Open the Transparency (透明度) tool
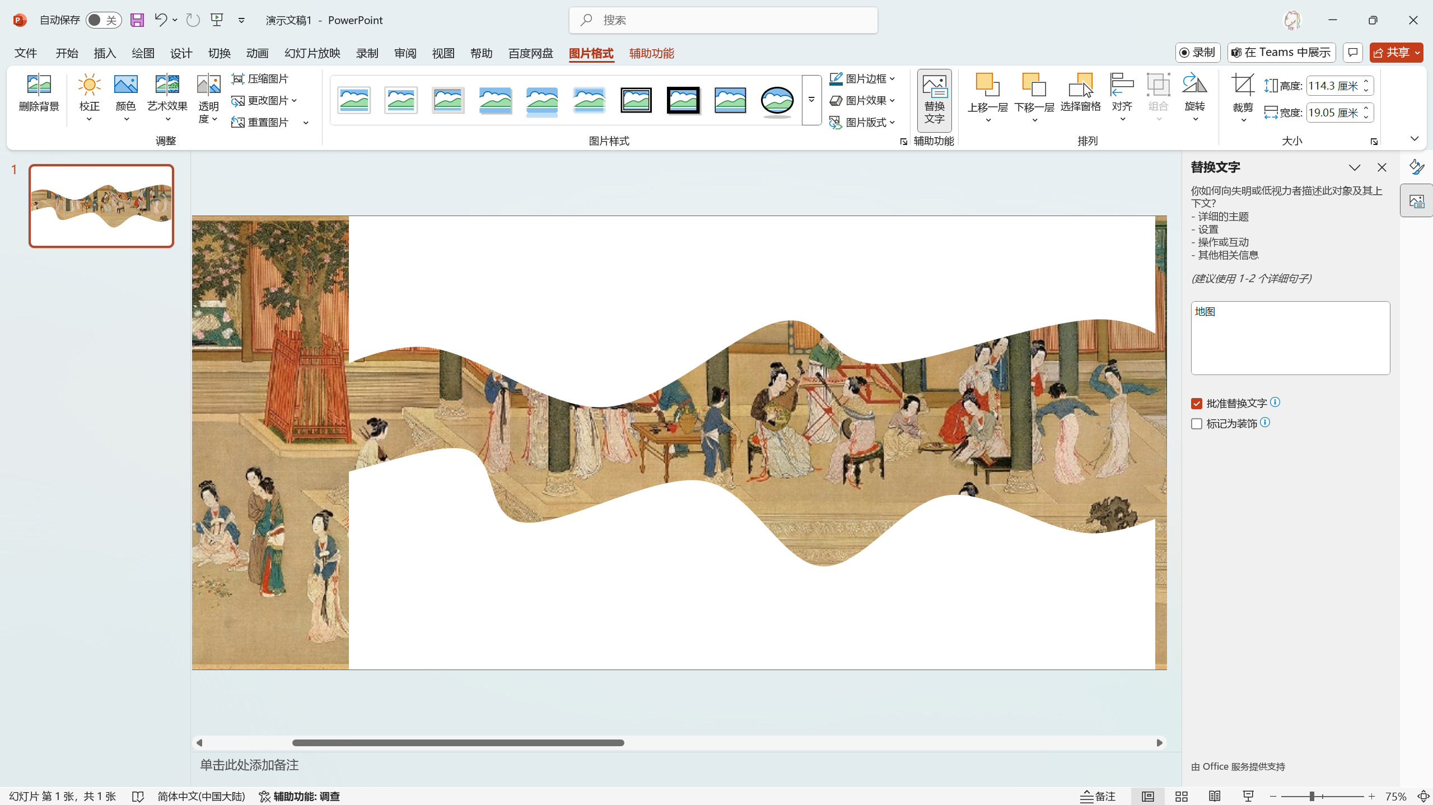1433x805 pixels. click(208, 98)
